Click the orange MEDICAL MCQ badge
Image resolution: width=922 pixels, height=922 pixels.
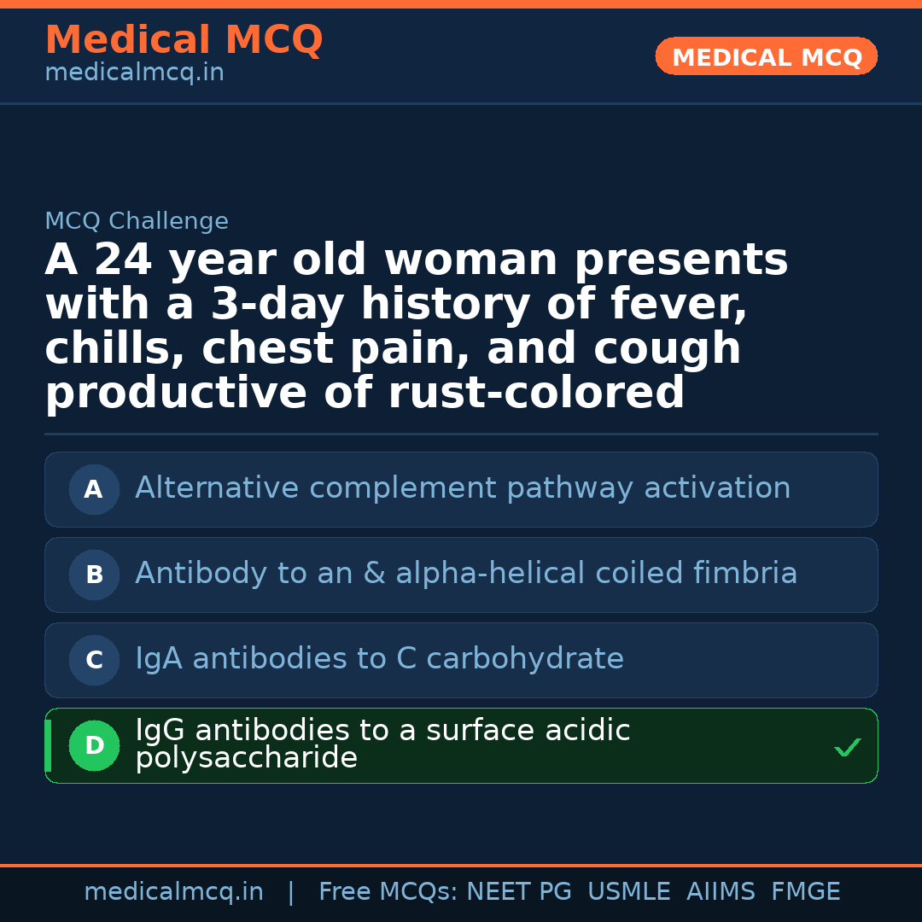[766, 56]
